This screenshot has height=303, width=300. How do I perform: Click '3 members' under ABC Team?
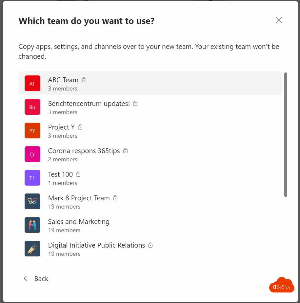63,89
